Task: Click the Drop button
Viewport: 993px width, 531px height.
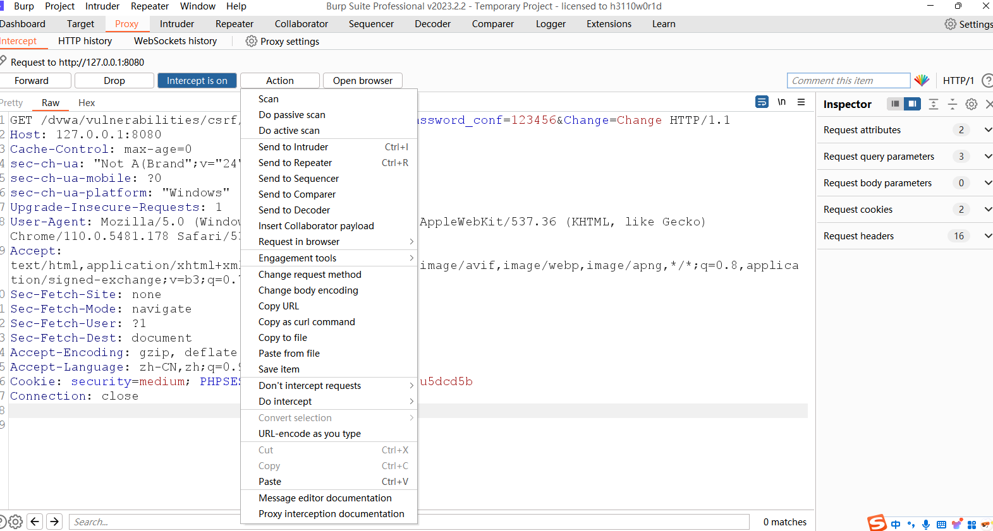Action: click(x=114, y=80)
